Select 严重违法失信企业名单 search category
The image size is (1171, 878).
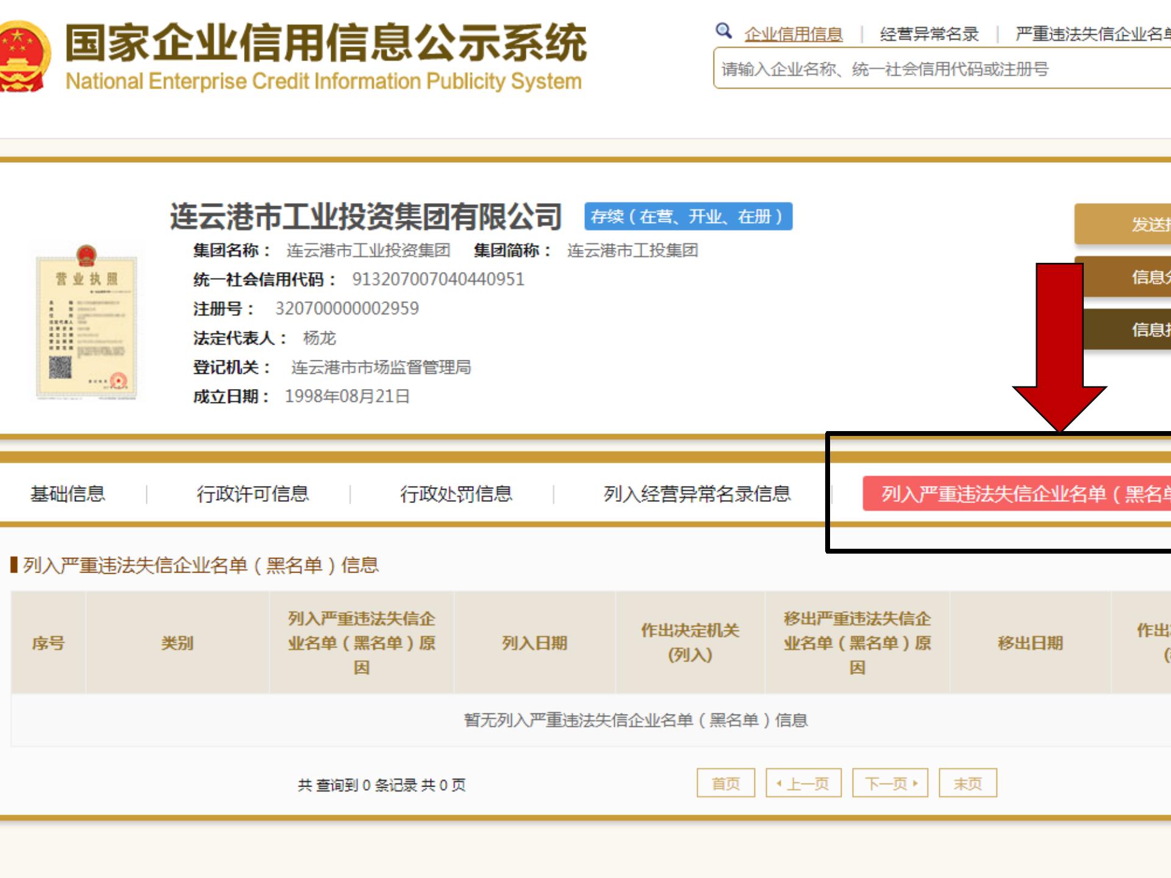(1092, 34)
